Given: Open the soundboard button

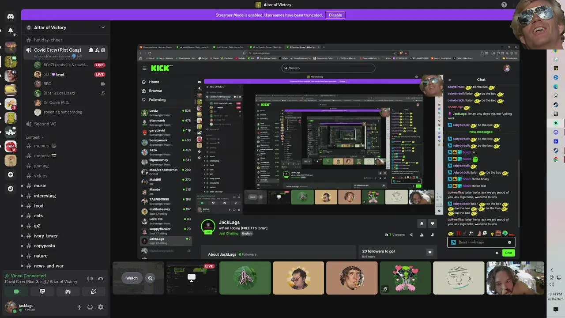Looking at the screenshot, I should [94, 291].
